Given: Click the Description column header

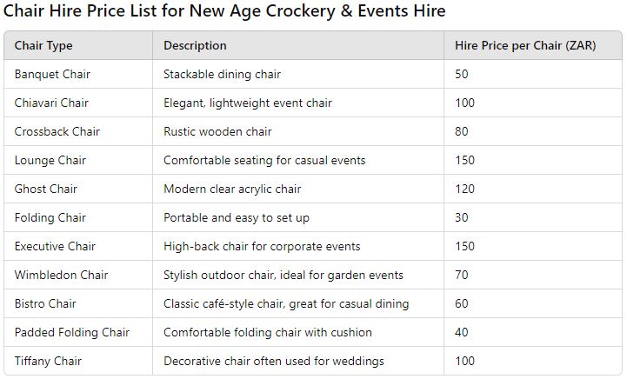Looking at the screenshot, I should tap(195, 45).
